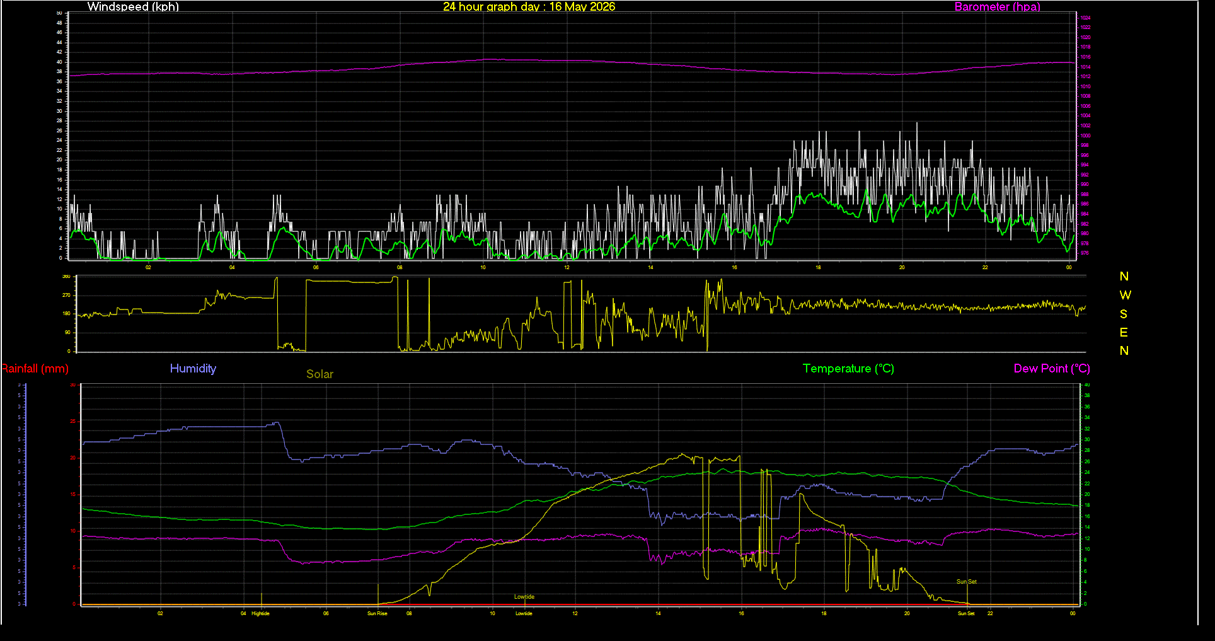Click the Hightide marker label
1215x641 pixels.
(x=260, y=613)
